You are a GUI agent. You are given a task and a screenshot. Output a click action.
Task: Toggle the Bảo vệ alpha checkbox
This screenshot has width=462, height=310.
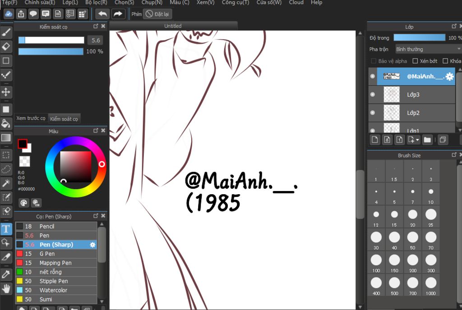[x=373, y=61]
